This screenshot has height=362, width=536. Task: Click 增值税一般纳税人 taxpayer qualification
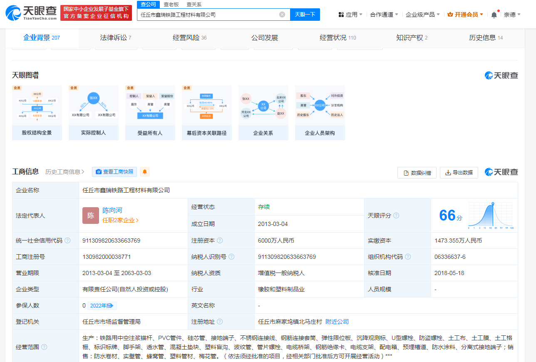(x=281, y=273)
